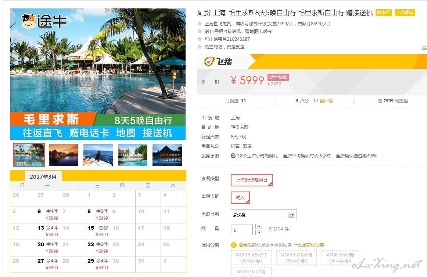Click the quantity input field showing 1
This screenshot has width=427, height=277.
coord(241,230)
